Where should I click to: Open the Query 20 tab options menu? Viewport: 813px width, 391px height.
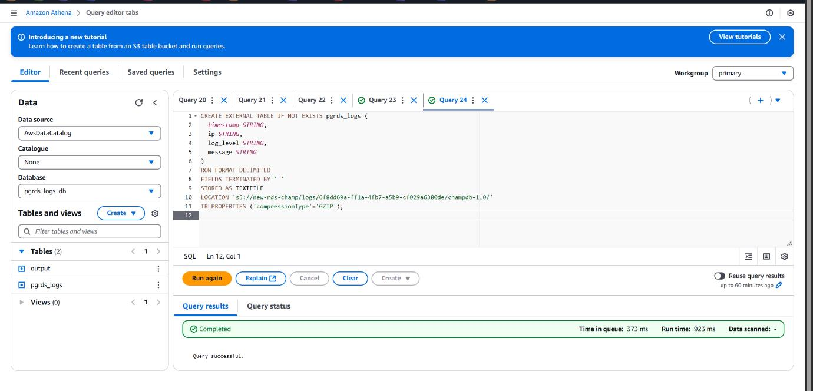click(212, 100)
